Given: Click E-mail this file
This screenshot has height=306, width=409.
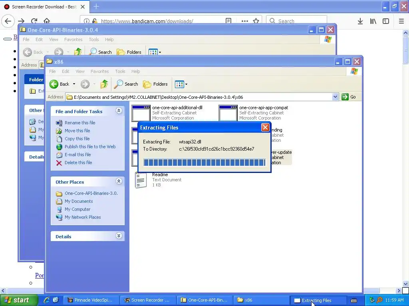Looking at the screenshot, I should coord(78,155).
